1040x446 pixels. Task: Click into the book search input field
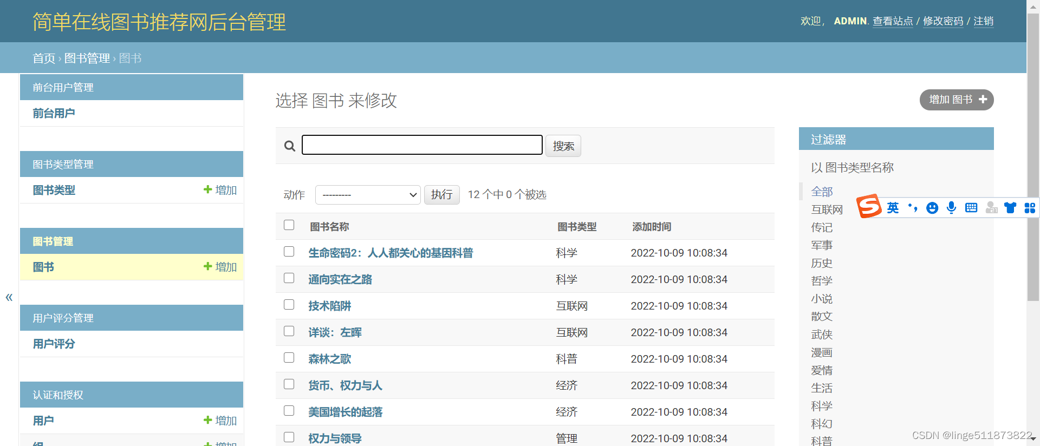click(x=422, y=145)
